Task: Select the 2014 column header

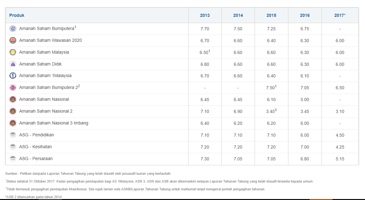Action: pyautogui.click(x=238, y=15)
